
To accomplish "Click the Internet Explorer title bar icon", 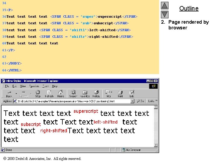I will 3,81.
